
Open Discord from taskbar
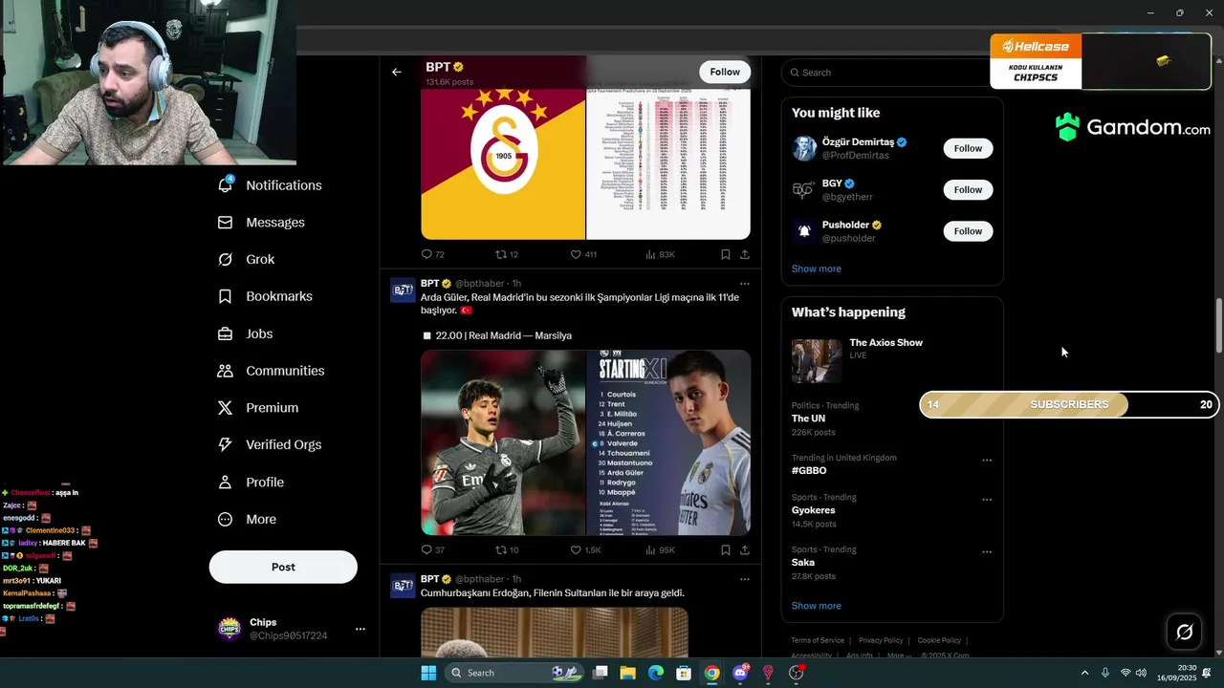(740, 673)
